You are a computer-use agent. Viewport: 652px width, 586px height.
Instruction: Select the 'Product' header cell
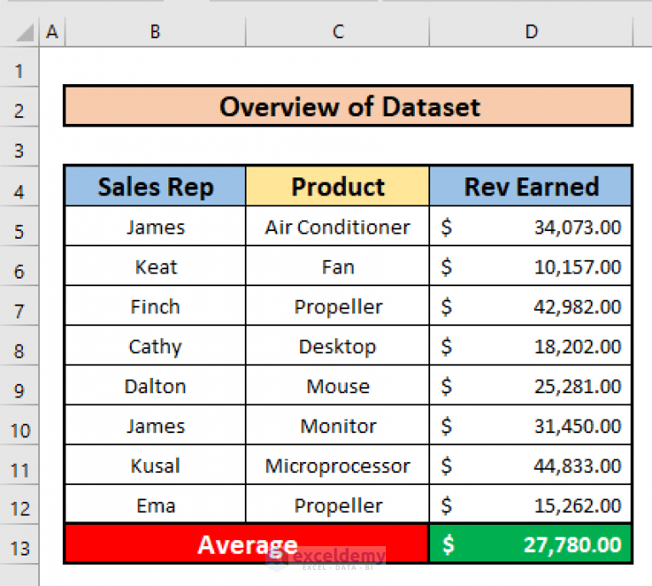click(x=337, y=186)
